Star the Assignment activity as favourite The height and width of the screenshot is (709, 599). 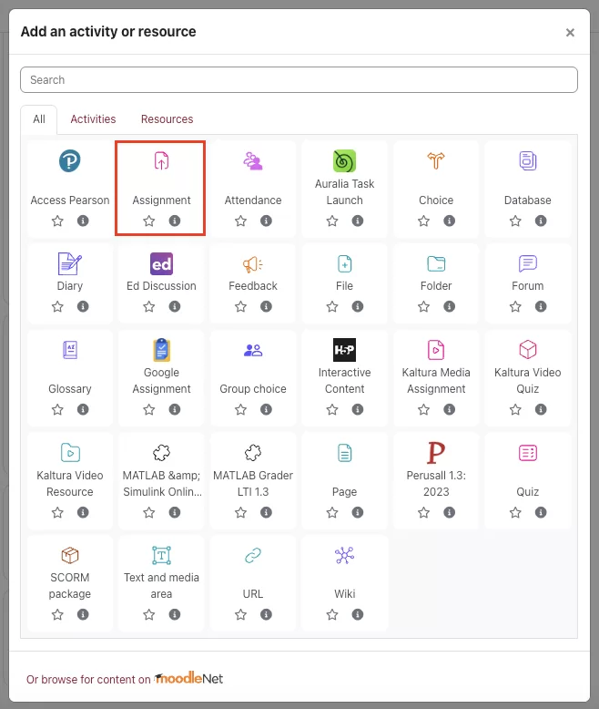pyautogui.click(x=149, y=221)
